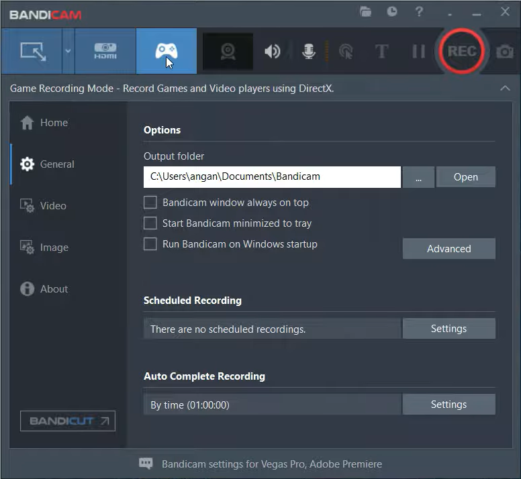521x479 pixels.
Task: Open Scheduled Recording Settings button
Action: [449, 329]
